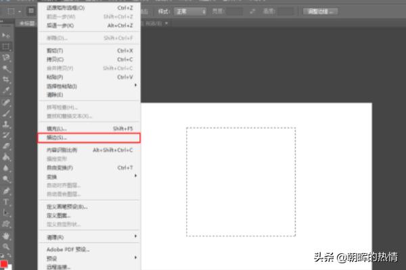The height and width of the screenshot is (270, 406).
Task: Select the Eraser tool
Action: click(x=5, y=146)
